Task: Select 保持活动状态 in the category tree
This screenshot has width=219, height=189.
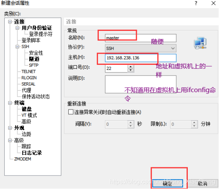Action: (36, 96)
